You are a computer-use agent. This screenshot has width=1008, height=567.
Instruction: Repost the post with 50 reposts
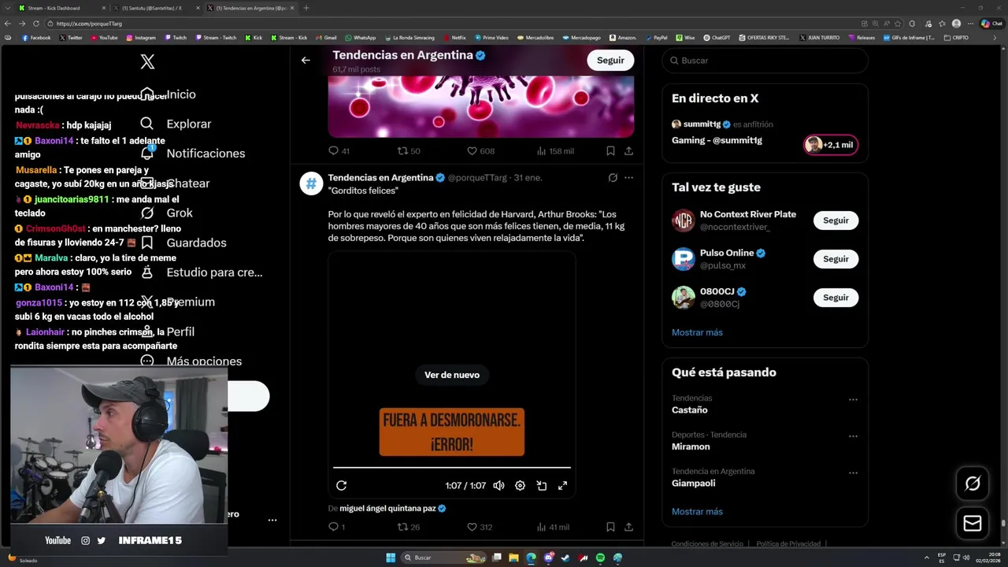pos(408,150)
